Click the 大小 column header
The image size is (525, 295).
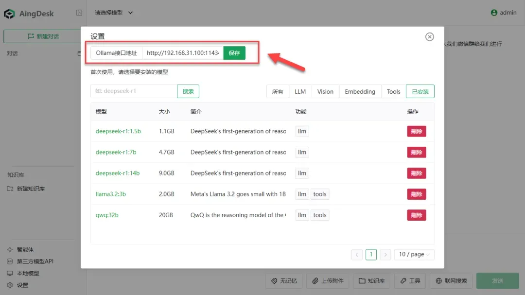[x=164, y=111]
